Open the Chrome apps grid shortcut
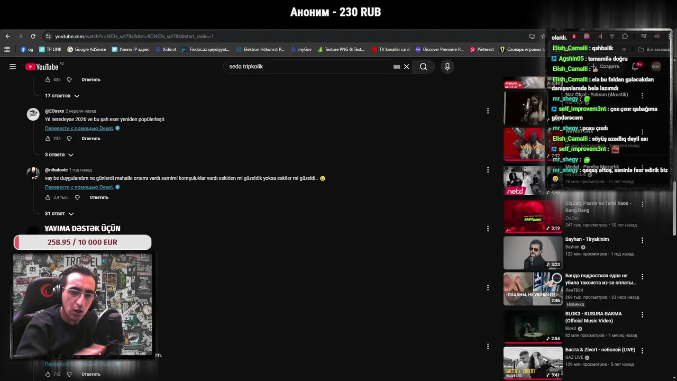The image size is (677, 381). [7, 49]
